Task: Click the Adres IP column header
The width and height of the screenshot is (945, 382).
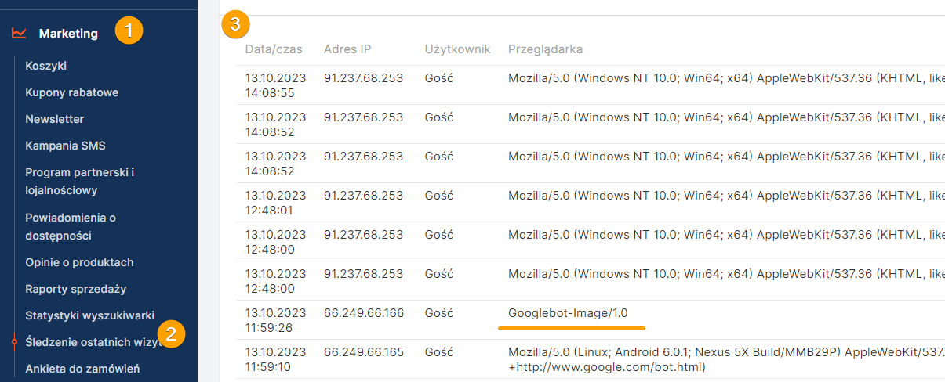Action: [347, 49]
